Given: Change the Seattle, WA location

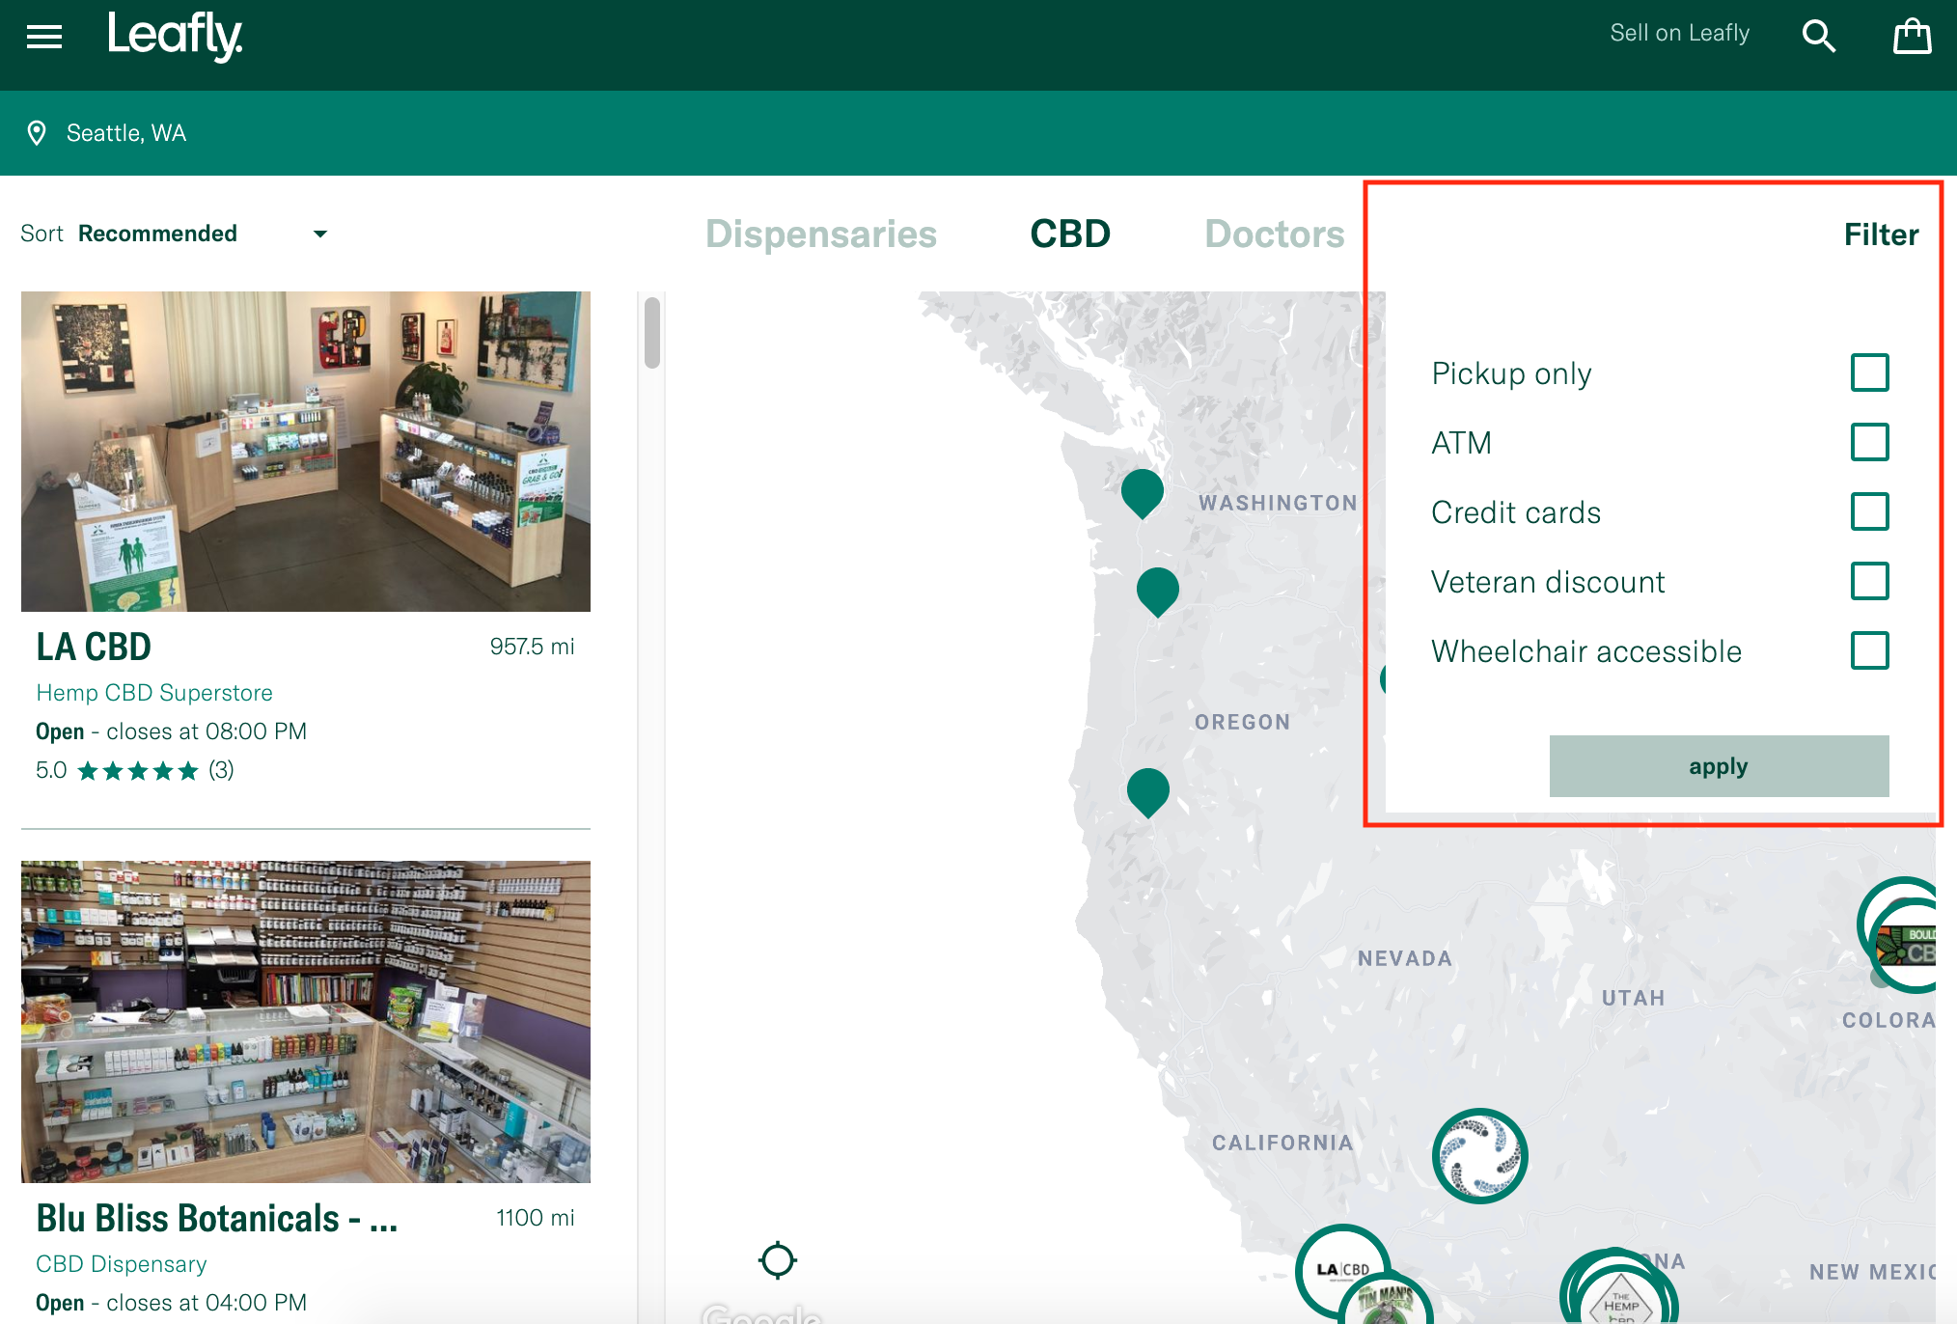Looking at the screenshot, I should (126, 133).
